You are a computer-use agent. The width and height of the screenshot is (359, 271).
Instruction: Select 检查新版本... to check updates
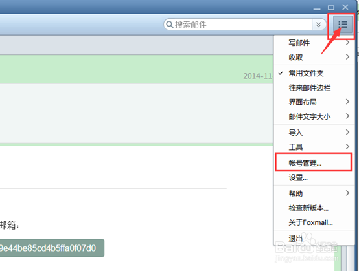(314, 208)
